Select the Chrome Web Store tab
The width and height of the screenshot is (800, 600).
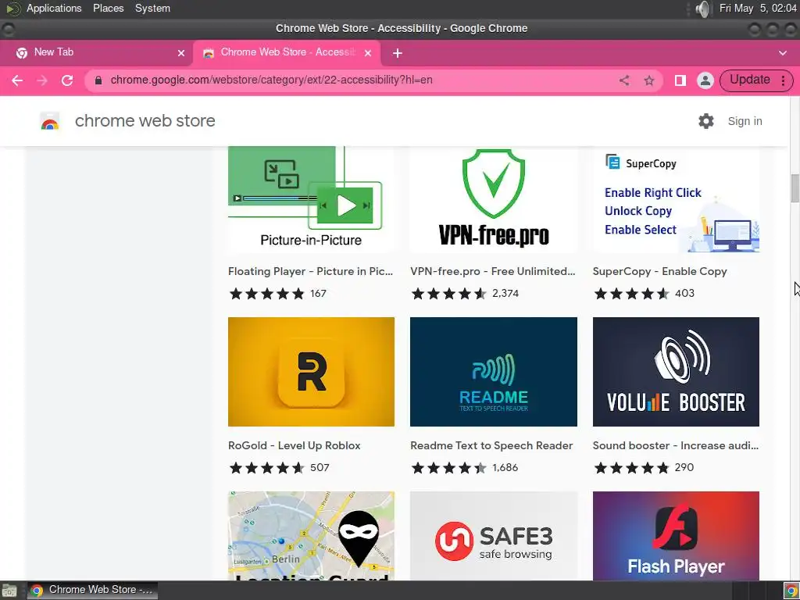coord(287,52)
